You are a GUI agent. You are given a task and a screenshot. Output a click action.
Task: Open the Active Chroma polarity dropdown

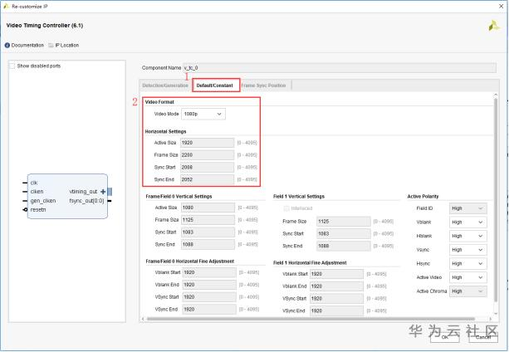(468, 291)
